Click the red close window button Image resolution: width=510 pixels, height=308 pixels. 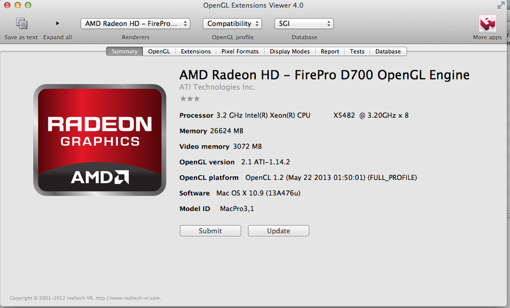[x=7, y=5]
